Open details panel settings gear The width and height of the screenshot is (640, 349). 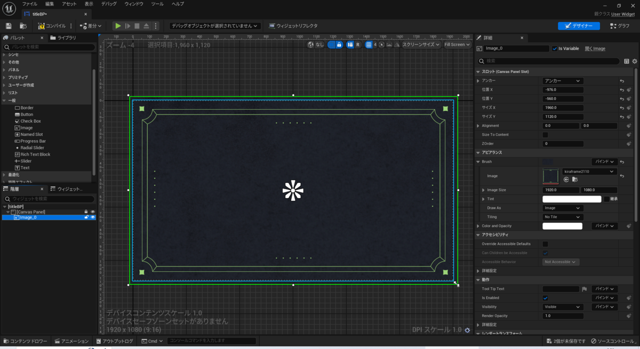(635, 61)
